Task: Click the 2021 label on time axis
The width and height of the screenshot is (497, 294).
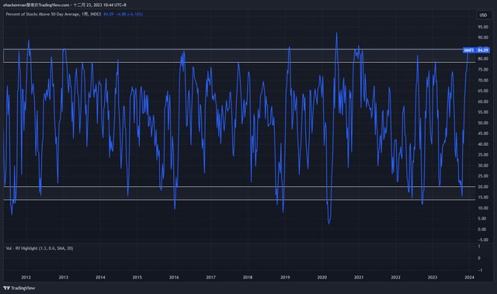Action: point(359,277)
